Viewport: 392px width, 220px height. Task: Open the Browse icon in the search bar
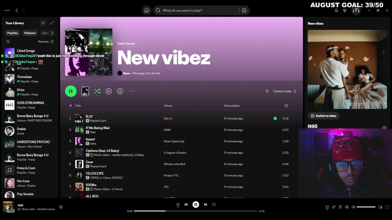coord(244,10)
